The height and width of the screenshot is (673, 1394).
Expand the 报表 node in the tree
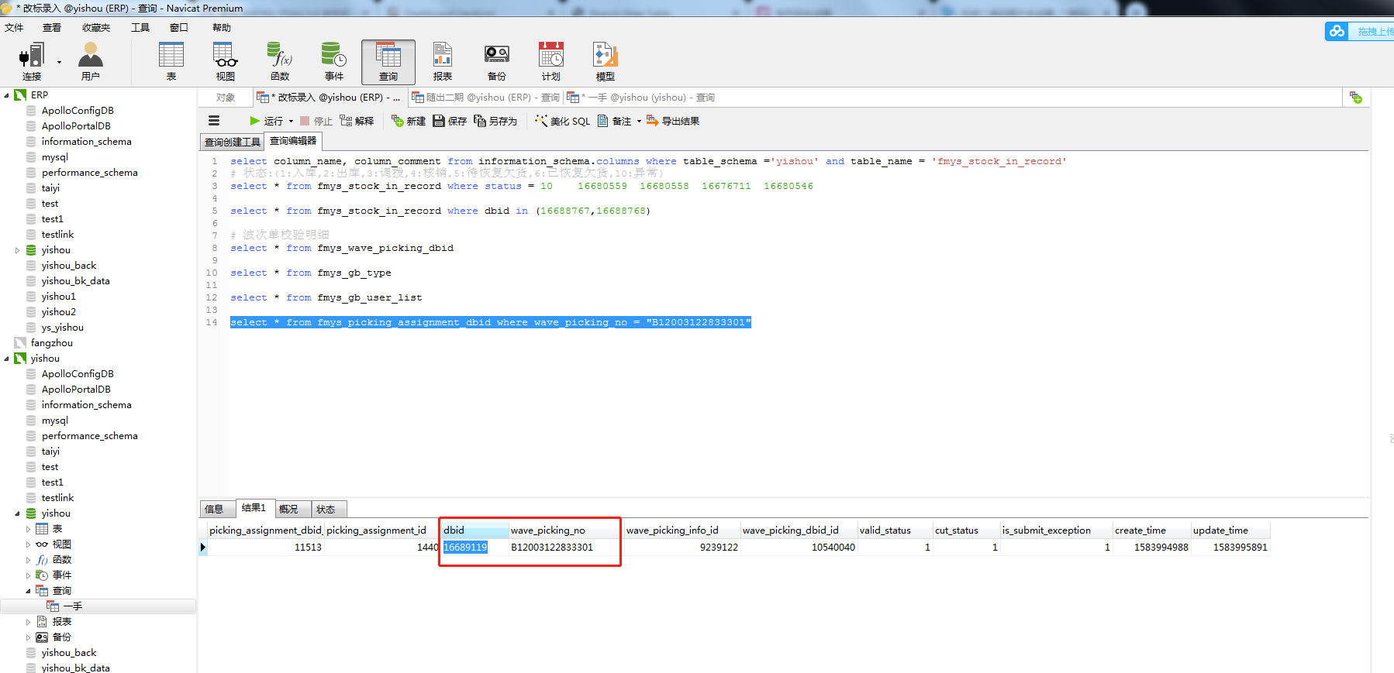pyautogui.click(x=29, y=622)
